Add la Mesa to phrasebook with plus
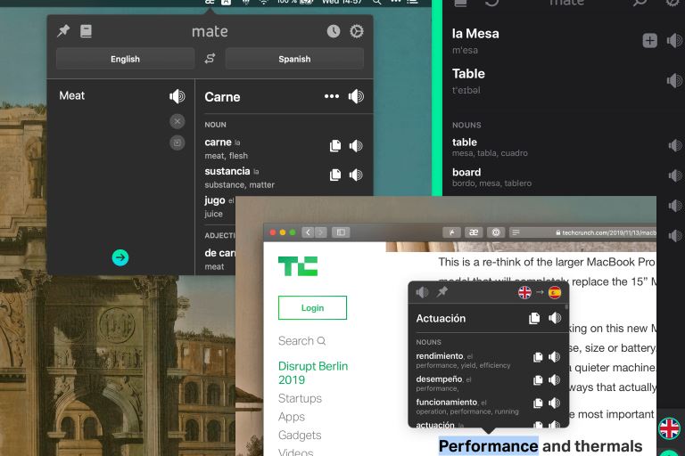This screenshot has height=456, width=685. 649,41
